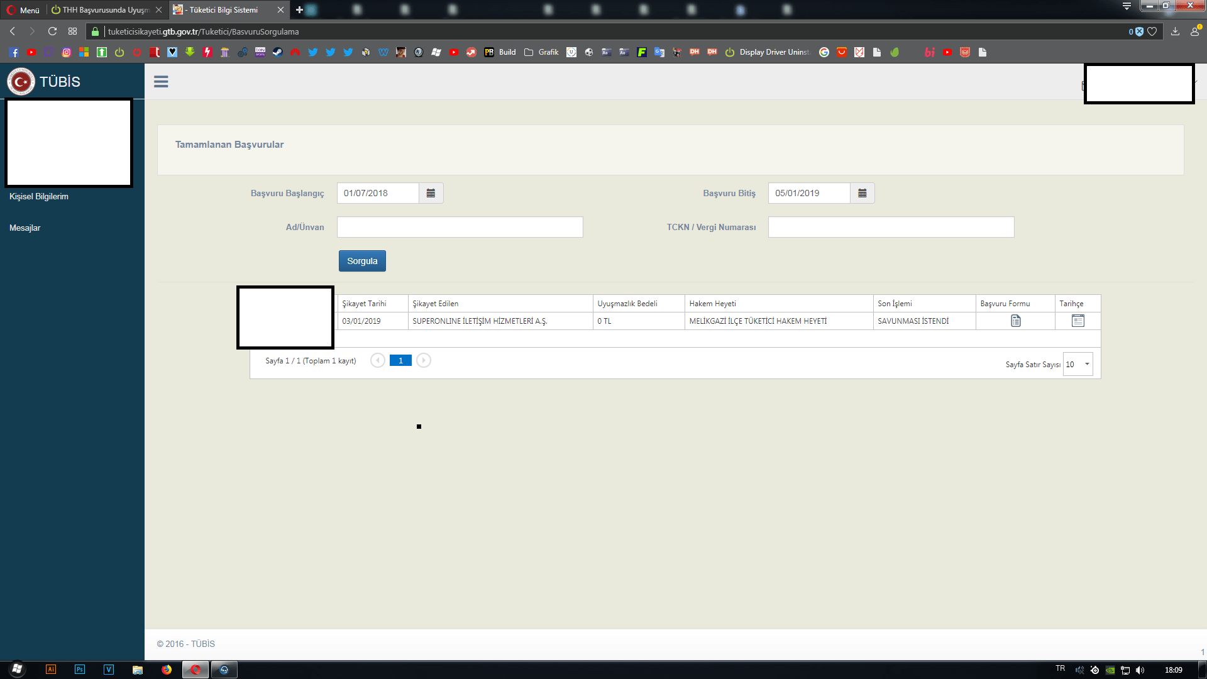Screen dimensions: 1207x679
Task: Go to next results page arrow
Action: point(424,360)
